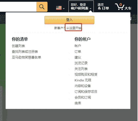
Task: Open 浏览记录 browsing history link
Action: click(x=81, y=63)
